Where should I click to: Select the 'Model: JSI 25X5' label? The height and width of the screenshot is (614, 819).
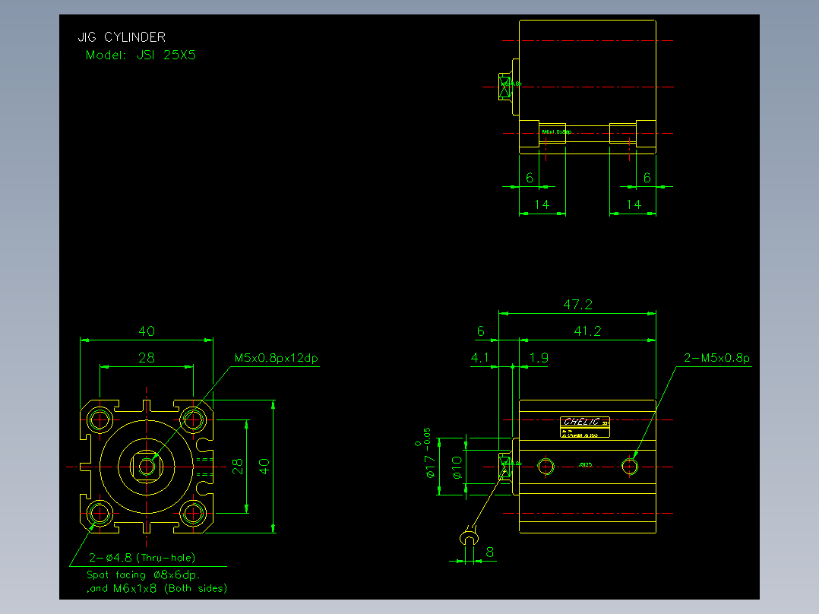pyautogui.click(x=141, y=55)
